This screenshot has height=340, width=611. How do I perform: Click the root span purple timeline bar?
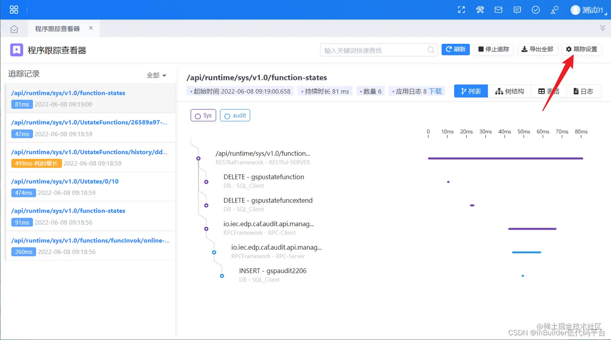pyautogui.click(x=506, y=159)
